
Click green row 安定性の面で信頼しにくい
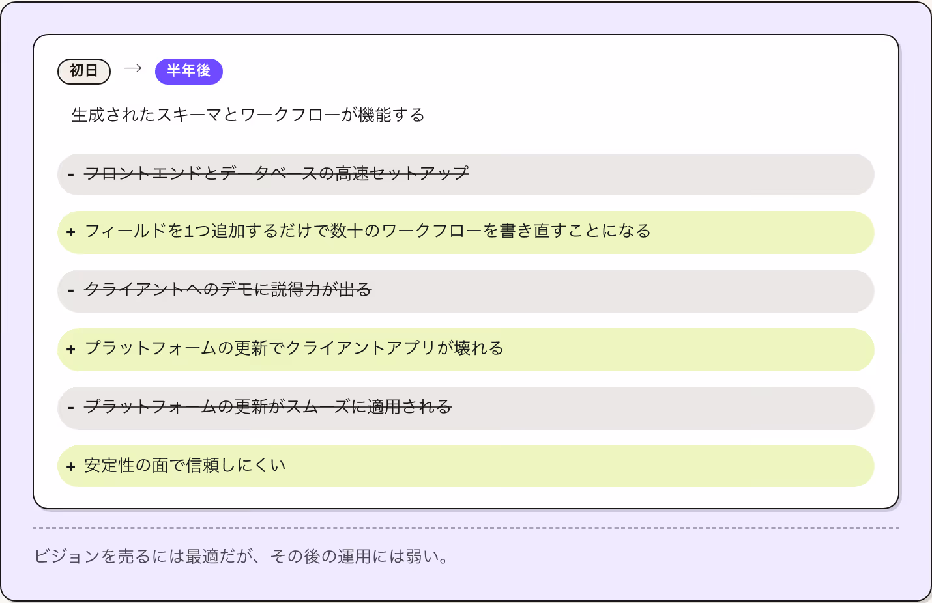pyautogui.click(x=465, y=466)
